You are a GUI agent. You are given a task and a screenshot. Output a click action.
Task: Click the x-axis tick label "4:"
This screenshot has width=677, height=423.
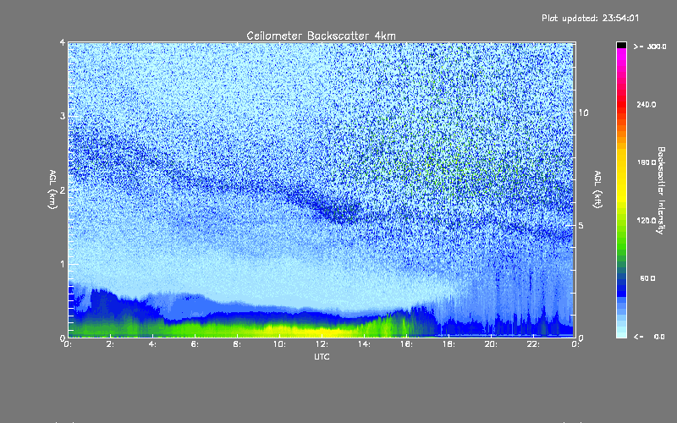153,344
